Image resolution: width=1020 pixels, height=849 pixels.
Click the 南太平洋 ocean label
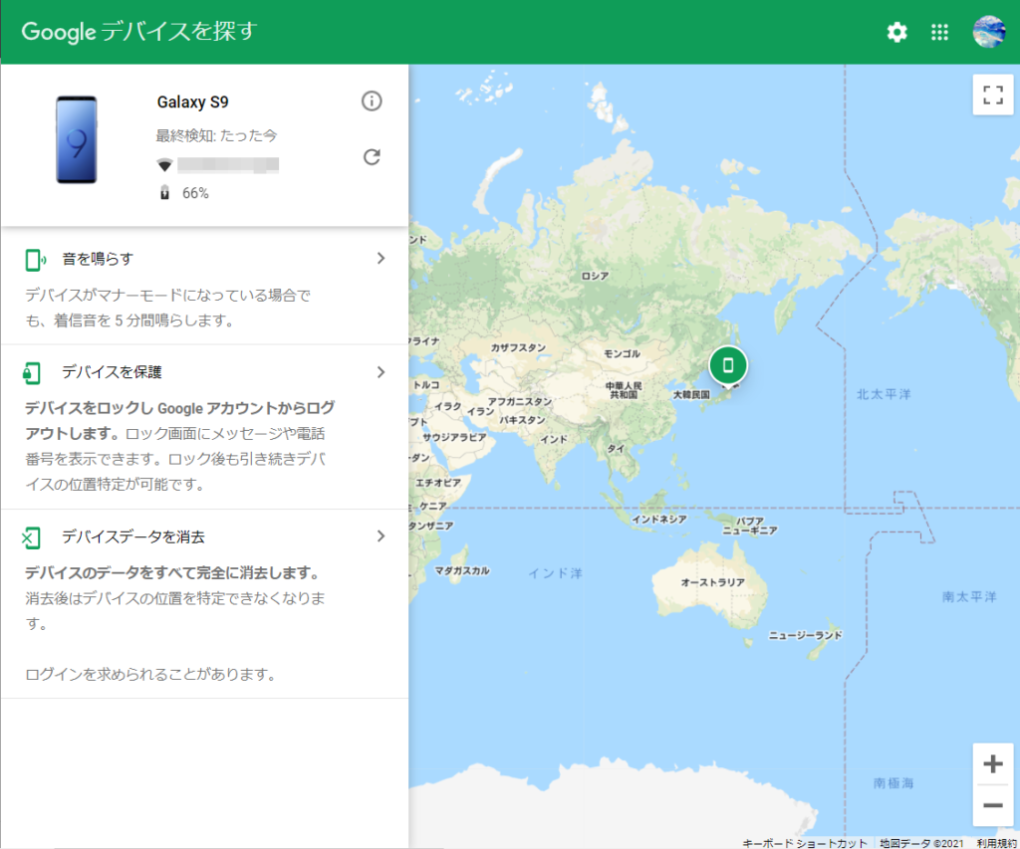(x=969, y=596)
